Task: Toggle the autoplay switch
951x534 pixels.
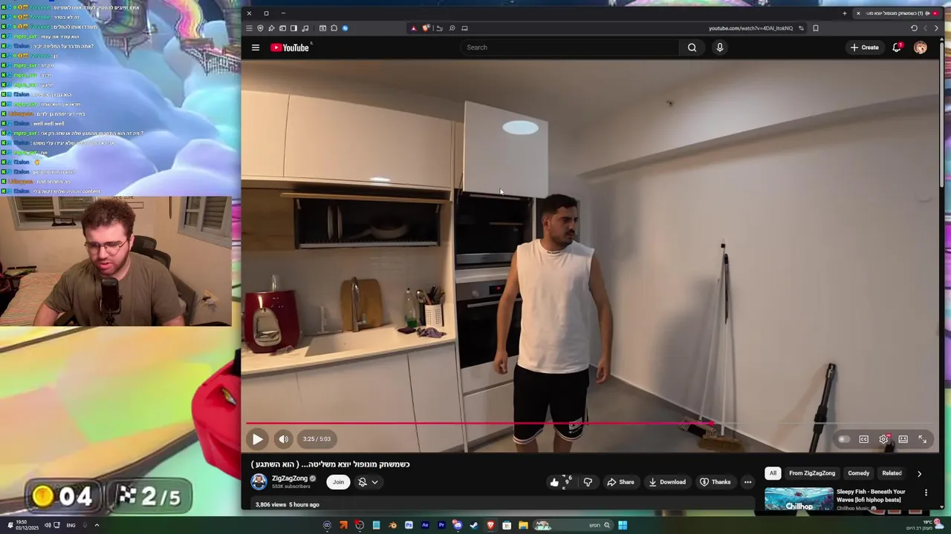Action: pyautogui.click(x=843, y=439)
